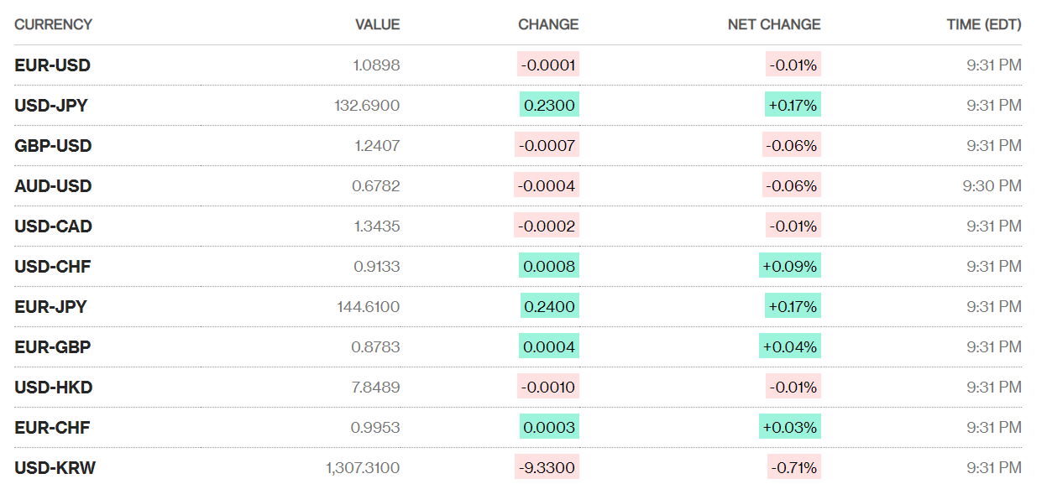This screenshot has width=1047, height=484.
Task: Click the CURRENCY column header
Action: click(53, 25)
